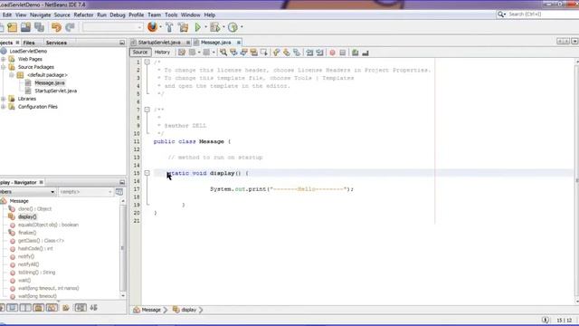The height and width of the screenshot is (326, 579).
Task: Toggle Show Non-Public Members in Navigator
Action: coord(38,308)
